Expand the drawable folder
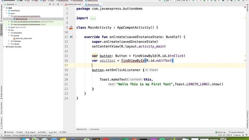The height and width of the screenshot is (140, 249). coord(9,33)
